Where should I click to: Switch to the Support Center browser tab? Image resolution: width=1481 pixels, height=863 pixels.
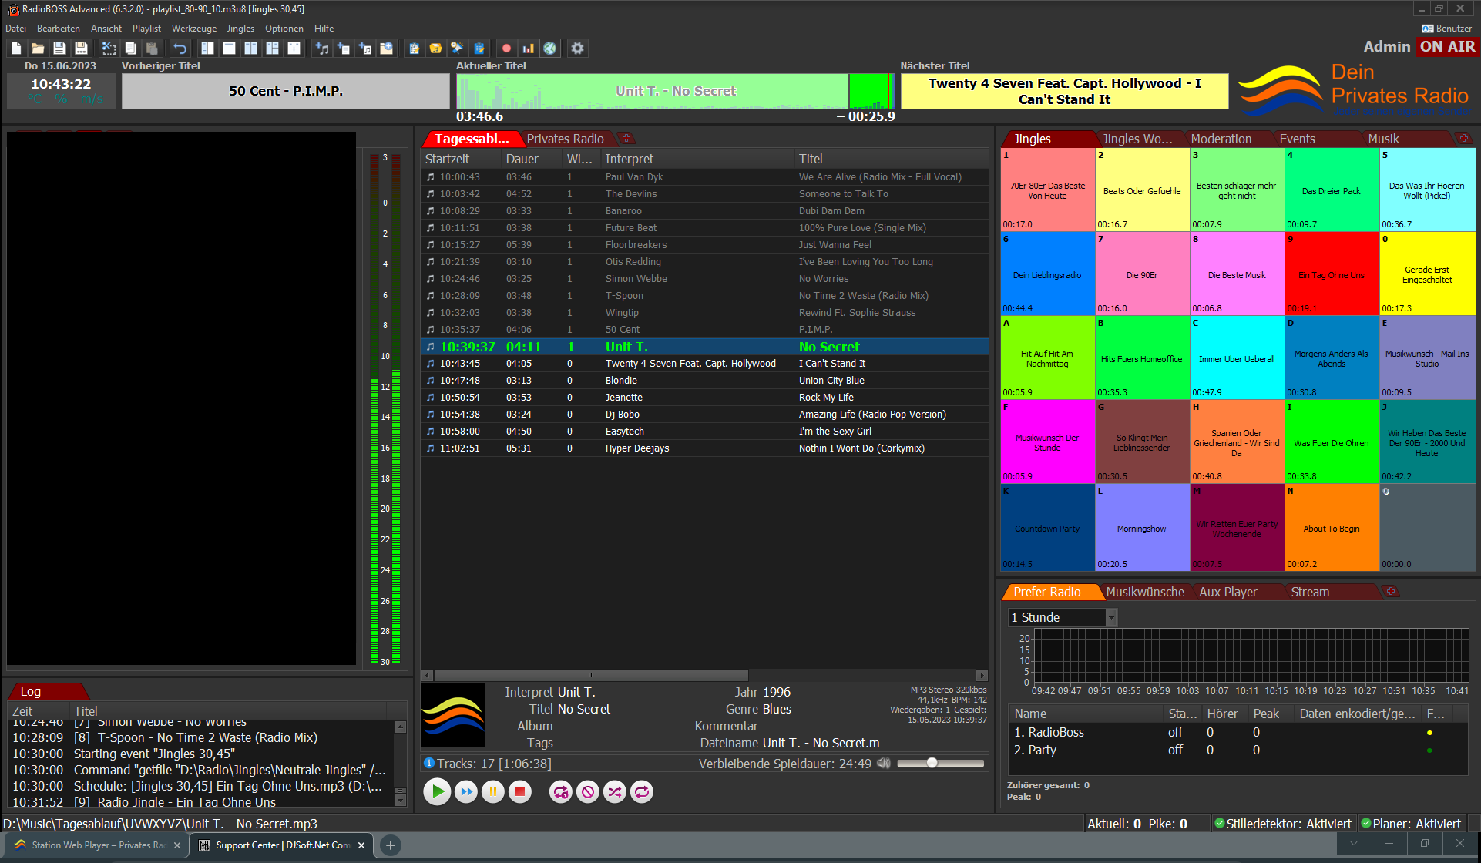[x=282, y=845]
